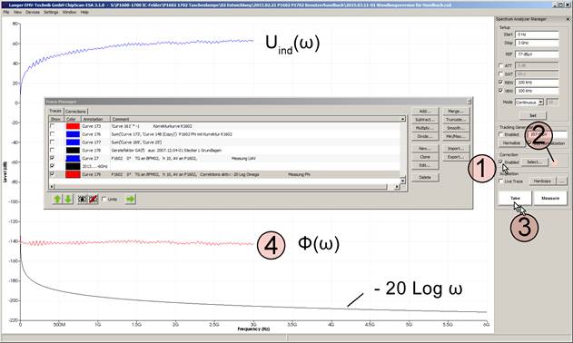Click the Stop frequency input field
The height and width of the screenshot is (343, 573).
[537, 43]
